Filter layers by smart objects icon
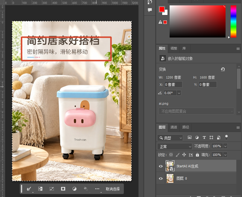The height and width of the screenshot is (197, 242). (x=219, y=137)
